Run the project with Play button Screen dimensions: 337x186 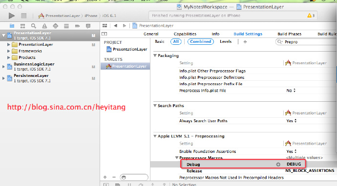point(12,16)
